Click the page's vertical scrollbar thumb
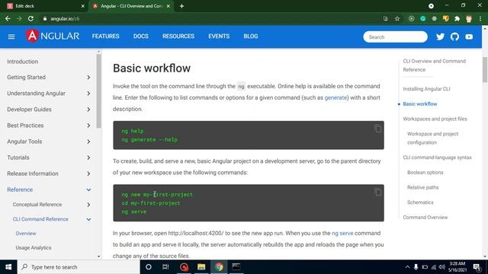 coord(485,69)
